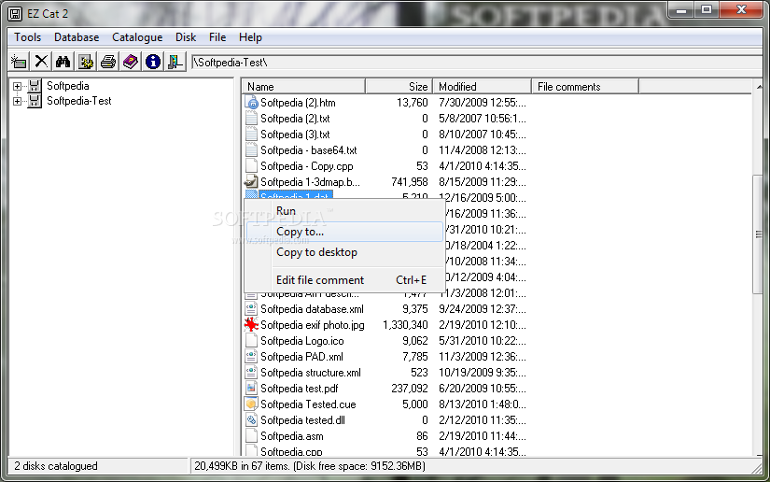Select file Softpedia.asm
770x482 pixels.
292,436
